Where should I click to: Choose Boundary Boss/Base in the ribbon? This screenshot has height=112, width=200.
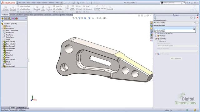[x=24, y=12]
